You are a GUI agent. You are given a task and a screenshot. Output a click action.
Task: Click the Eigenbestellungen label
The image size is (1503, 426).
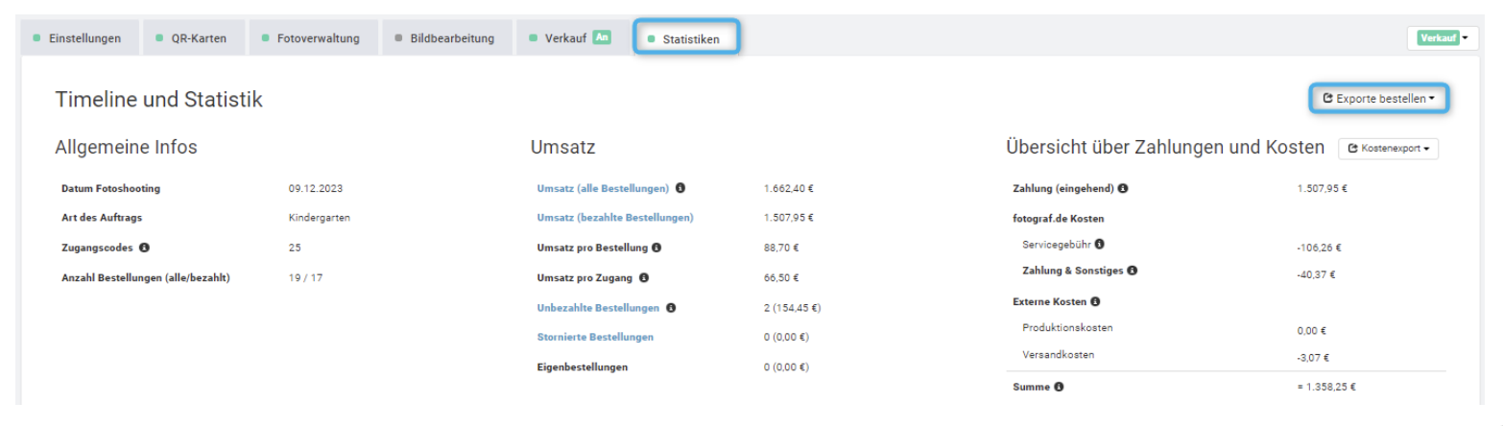point(583,367)
